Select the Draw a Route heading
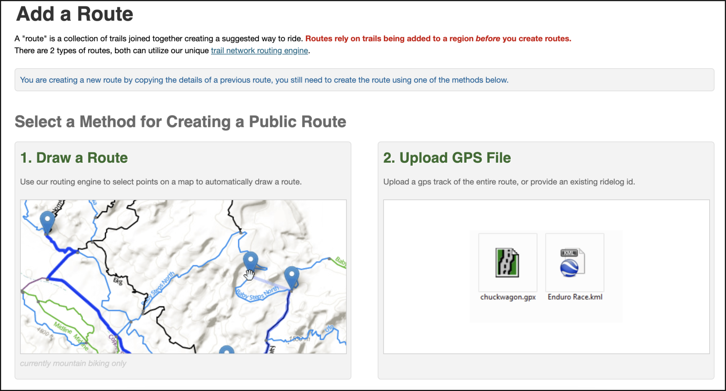 click(74, 158)
